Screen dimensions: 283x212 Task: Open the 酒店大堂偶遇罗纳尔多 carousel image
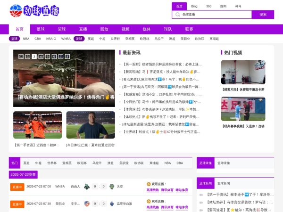64,78
